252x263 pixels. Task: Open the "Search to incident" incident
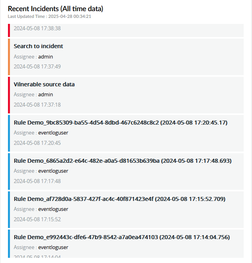click(x=39, y=46)
